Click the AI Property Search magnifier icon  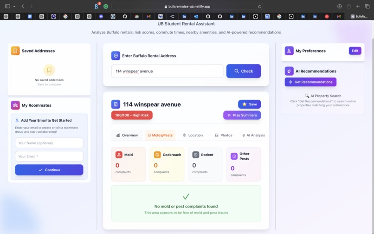click(307, 96)
